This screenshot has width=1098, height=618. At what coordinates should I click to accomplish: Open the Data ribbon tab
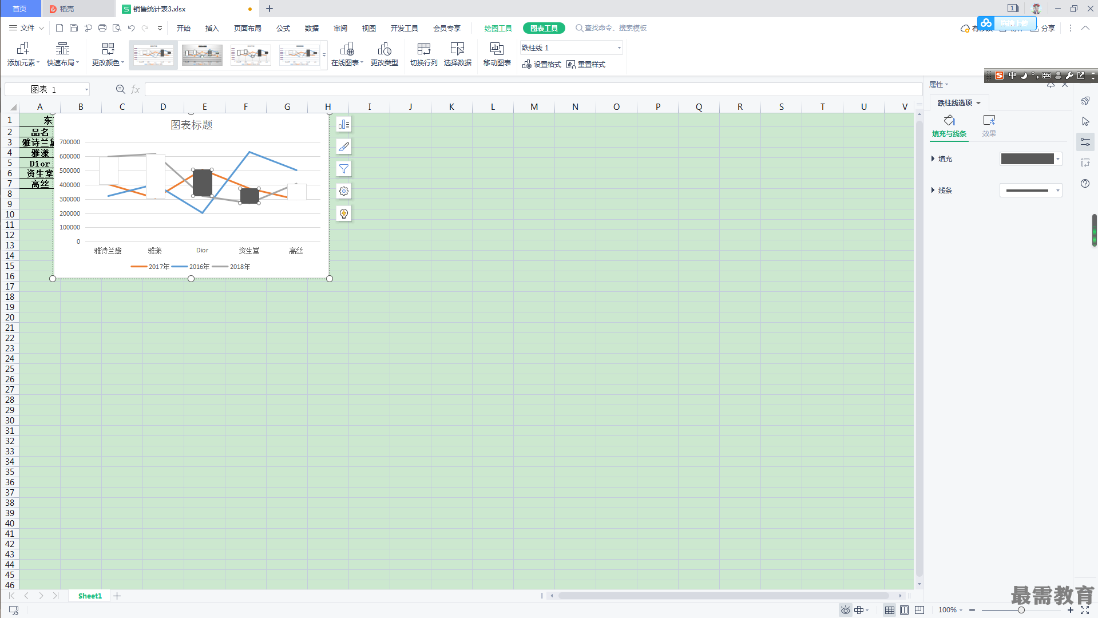tap(312, 28)
